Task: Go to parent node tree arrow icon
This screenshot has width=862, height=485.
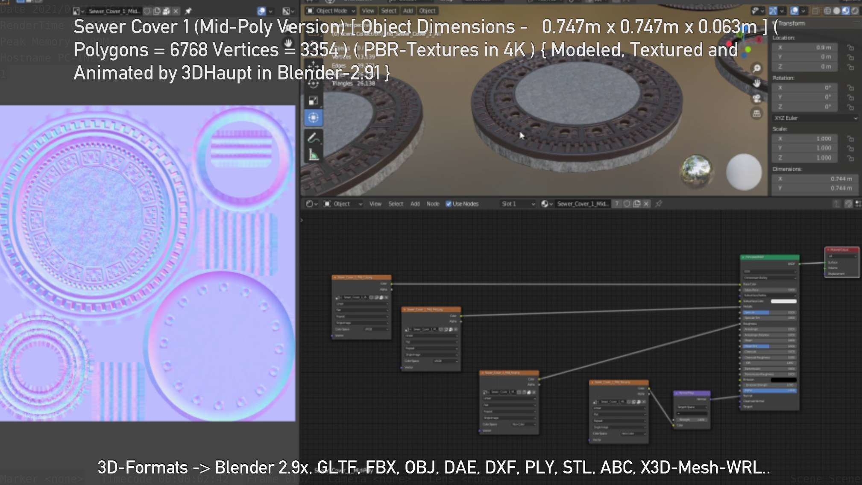Action: pos(837,204)
